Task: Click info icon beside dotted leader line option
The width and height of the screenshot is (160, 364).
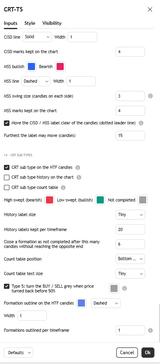Action: click(x=141, y=123)
